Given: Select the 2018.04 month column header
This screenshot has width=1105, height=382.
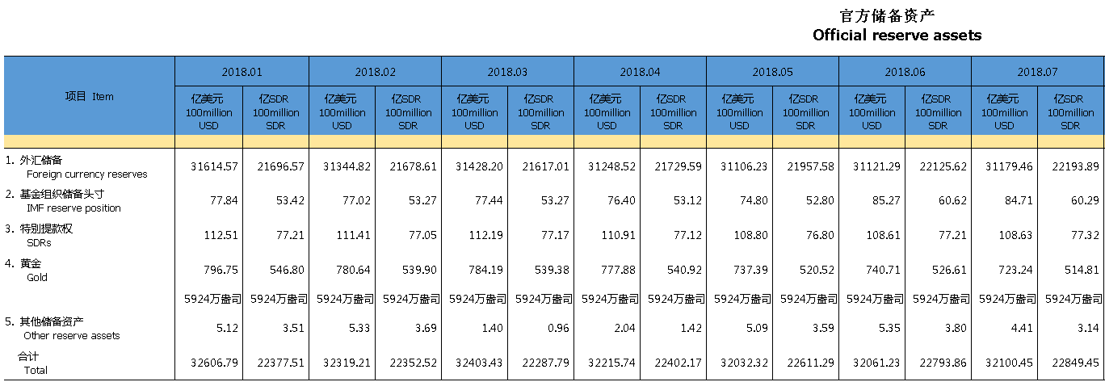Looking at the screenshot, I should [640, 71].
